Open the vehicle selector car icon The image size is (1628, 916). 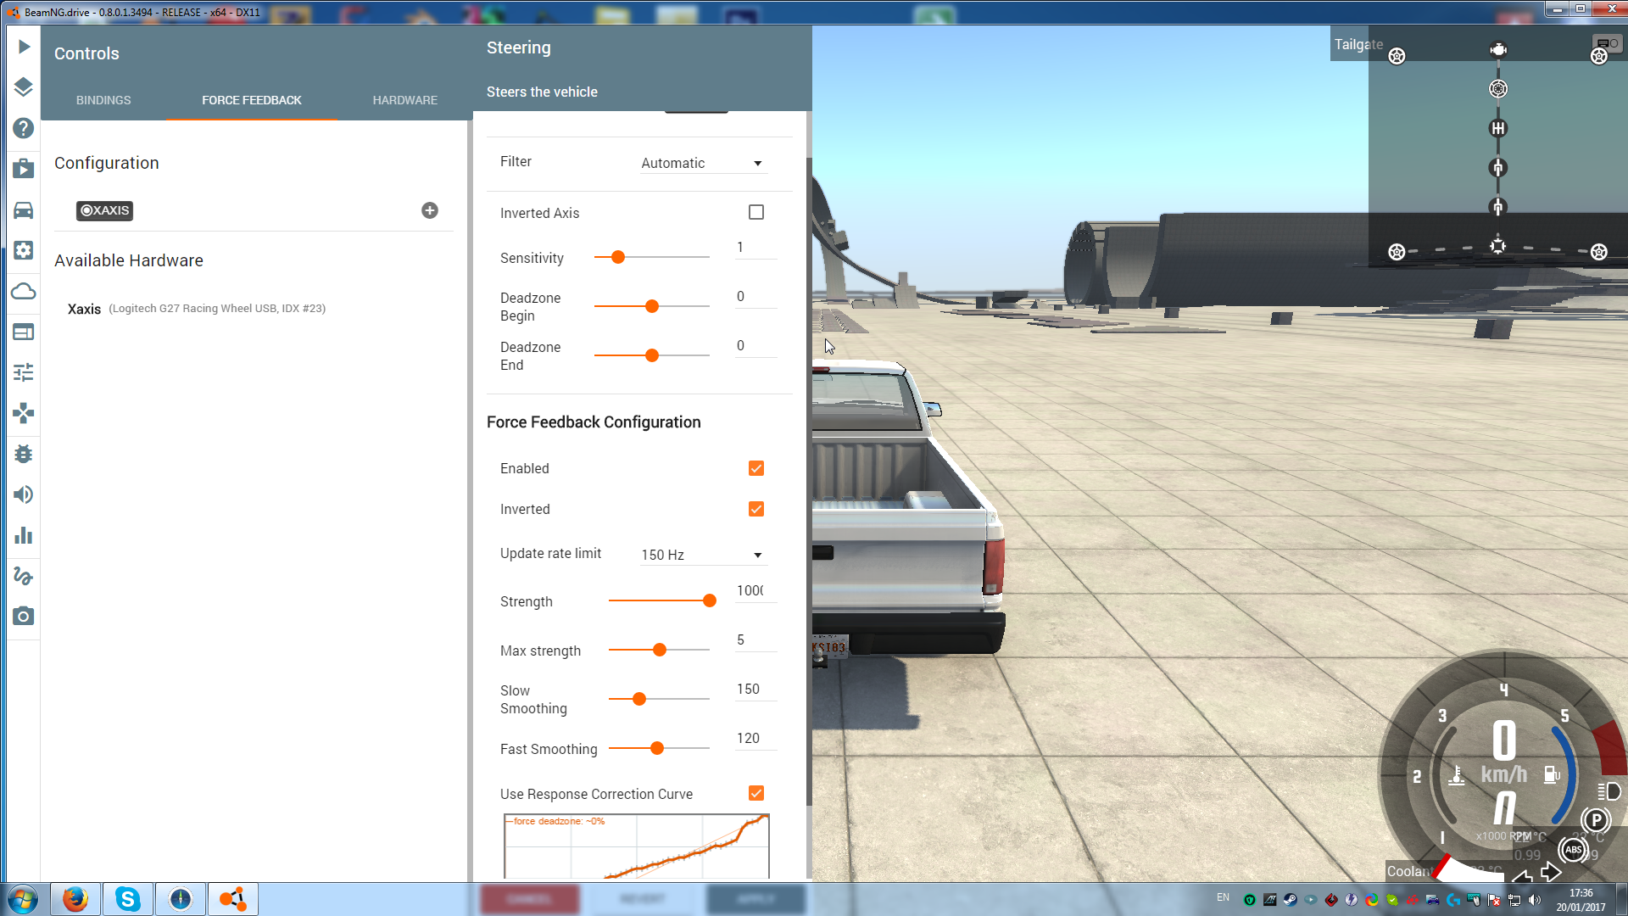pos(24,209)
